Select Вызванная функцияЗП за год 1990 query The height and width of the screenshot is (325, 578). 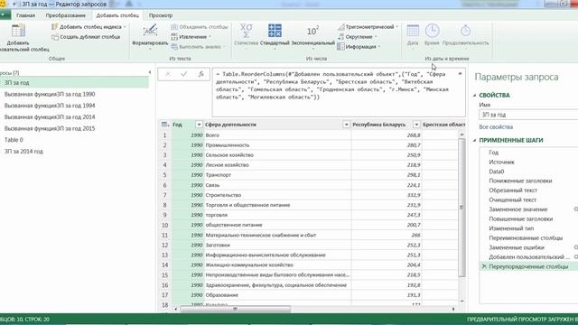point(50,94)
